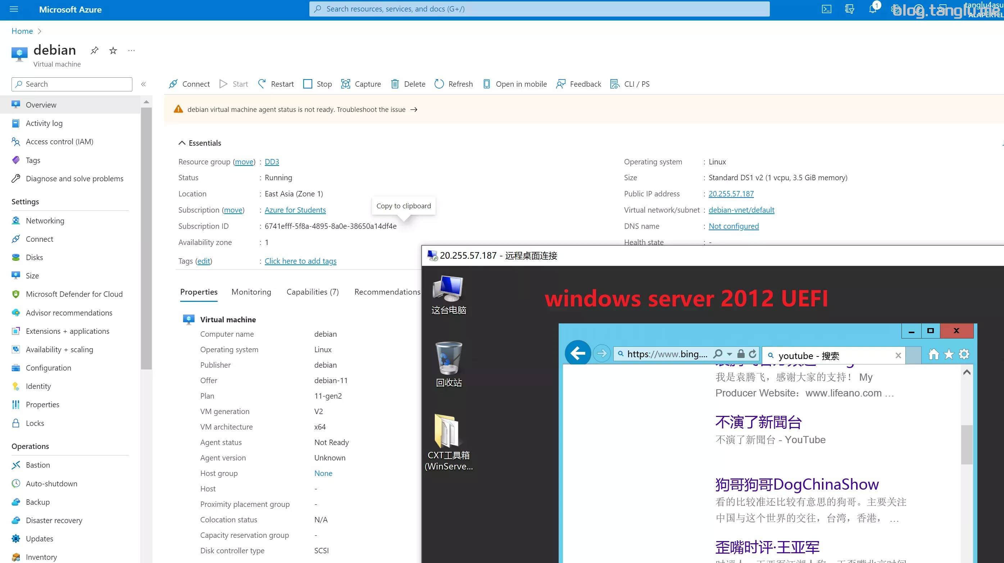Click the Restart icon in the VM toolbar

262,84
